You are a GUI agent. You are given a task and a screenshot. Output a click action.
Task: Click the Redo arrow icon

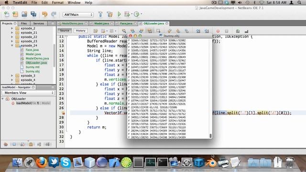tap(54, 14)
